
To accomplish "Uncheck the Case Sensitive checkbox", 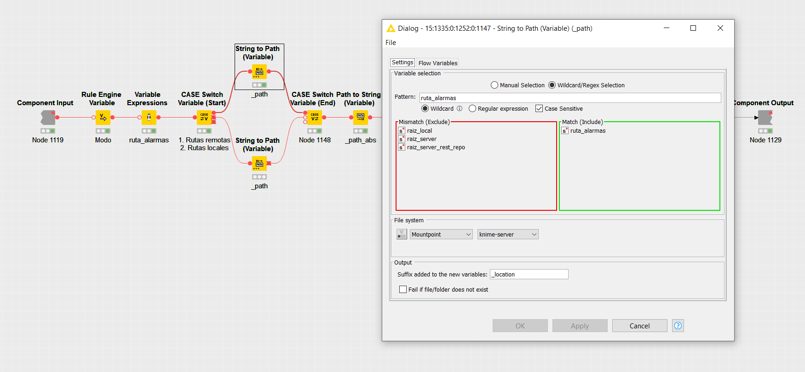I will (x=539, y=109).
